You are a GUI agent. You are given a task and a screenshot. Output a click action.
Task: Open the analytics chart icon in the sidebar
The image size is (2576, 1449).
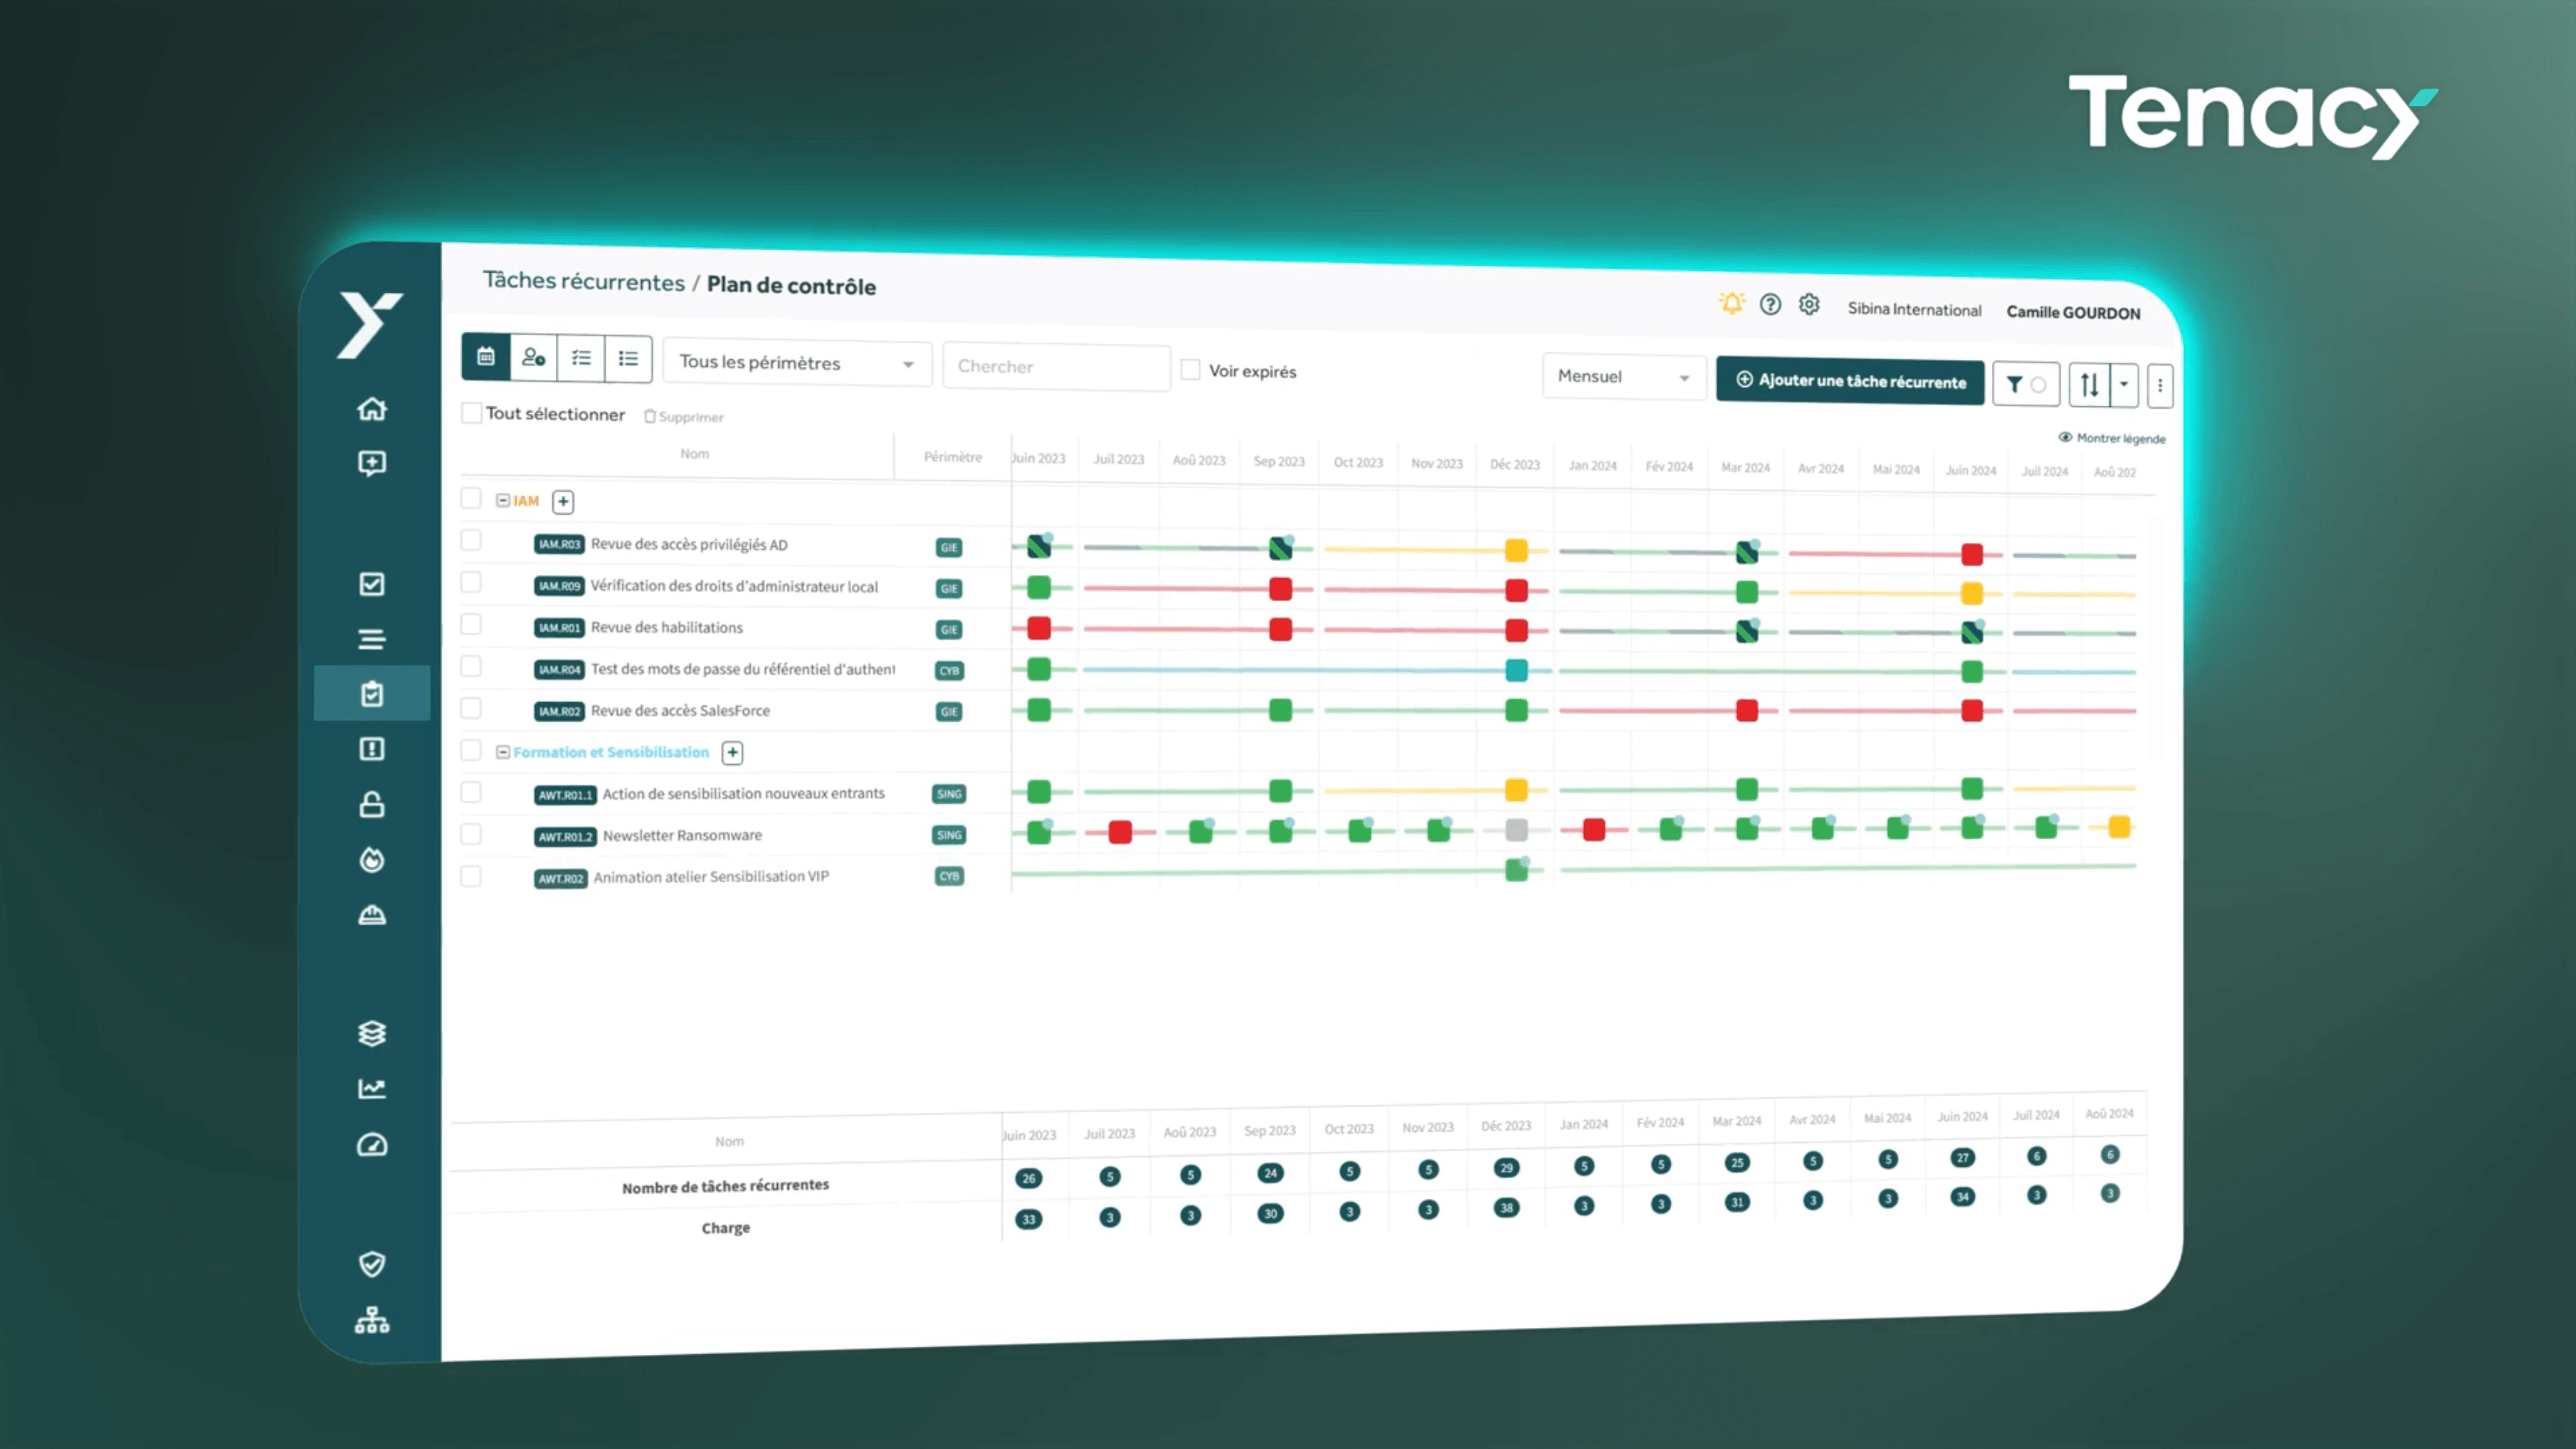(372, 1088)
